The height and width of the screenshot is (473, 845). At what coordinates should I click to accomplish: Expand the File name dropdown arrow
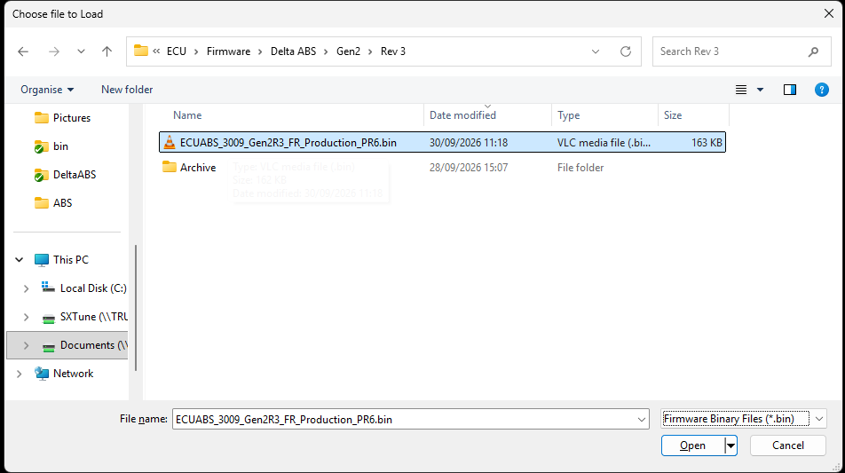tap(641, 419)
